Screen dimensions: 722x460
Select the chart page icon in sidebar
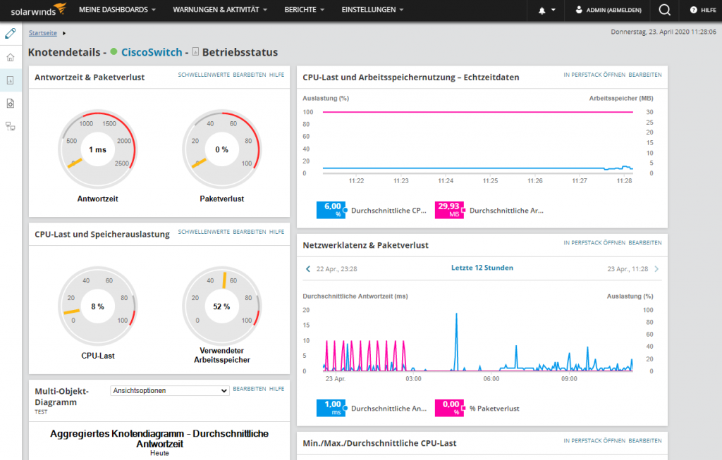[x=10, y=80]
